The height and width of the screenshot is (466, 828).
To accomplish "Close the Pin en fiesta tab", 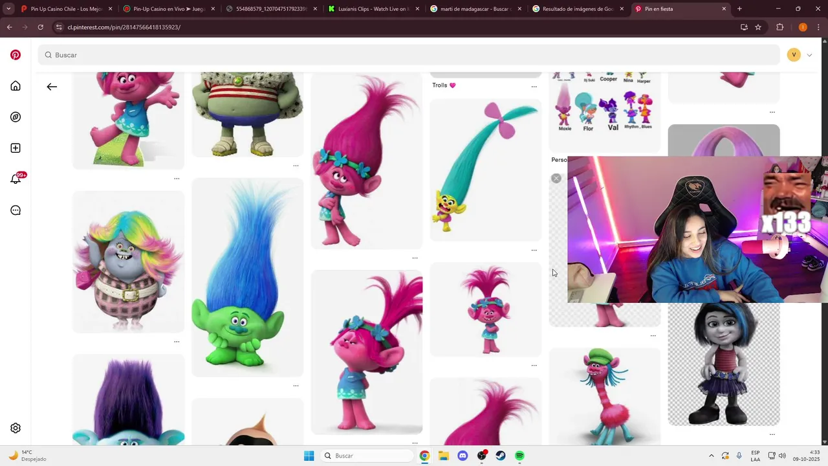I will [x=724, y=9].
